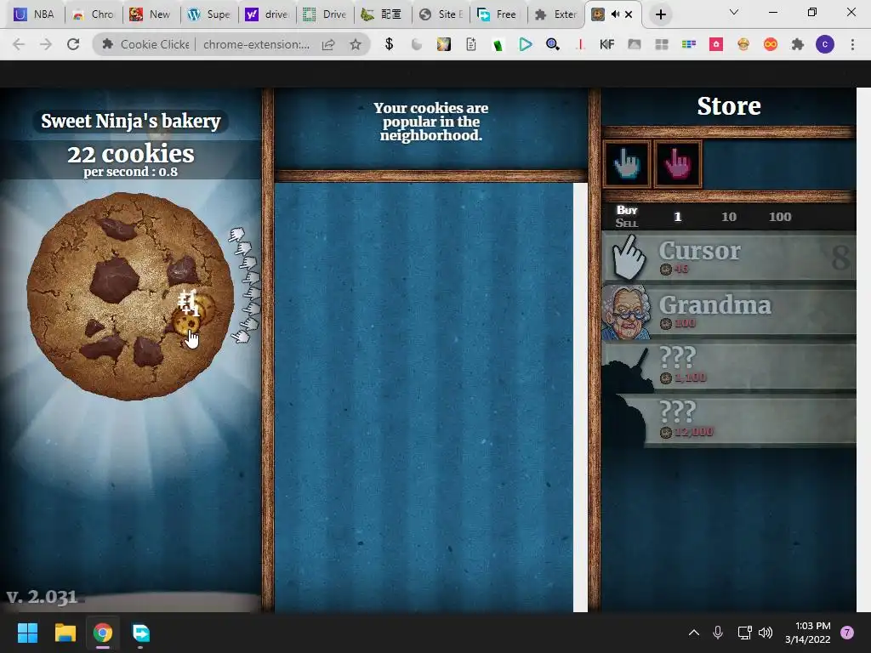871x653 pixels.
Task: Open the dollar sign extension
Action: (x=389, y=44)
